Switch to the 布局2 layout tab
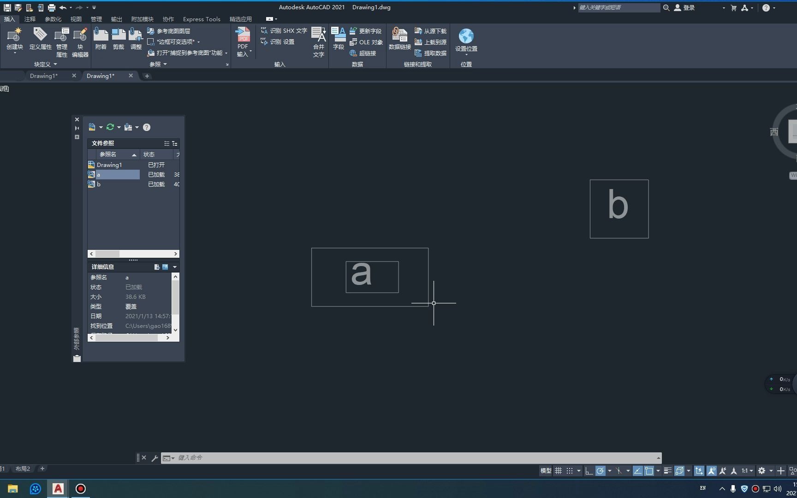The image size is (797, 498). [23, 469]
